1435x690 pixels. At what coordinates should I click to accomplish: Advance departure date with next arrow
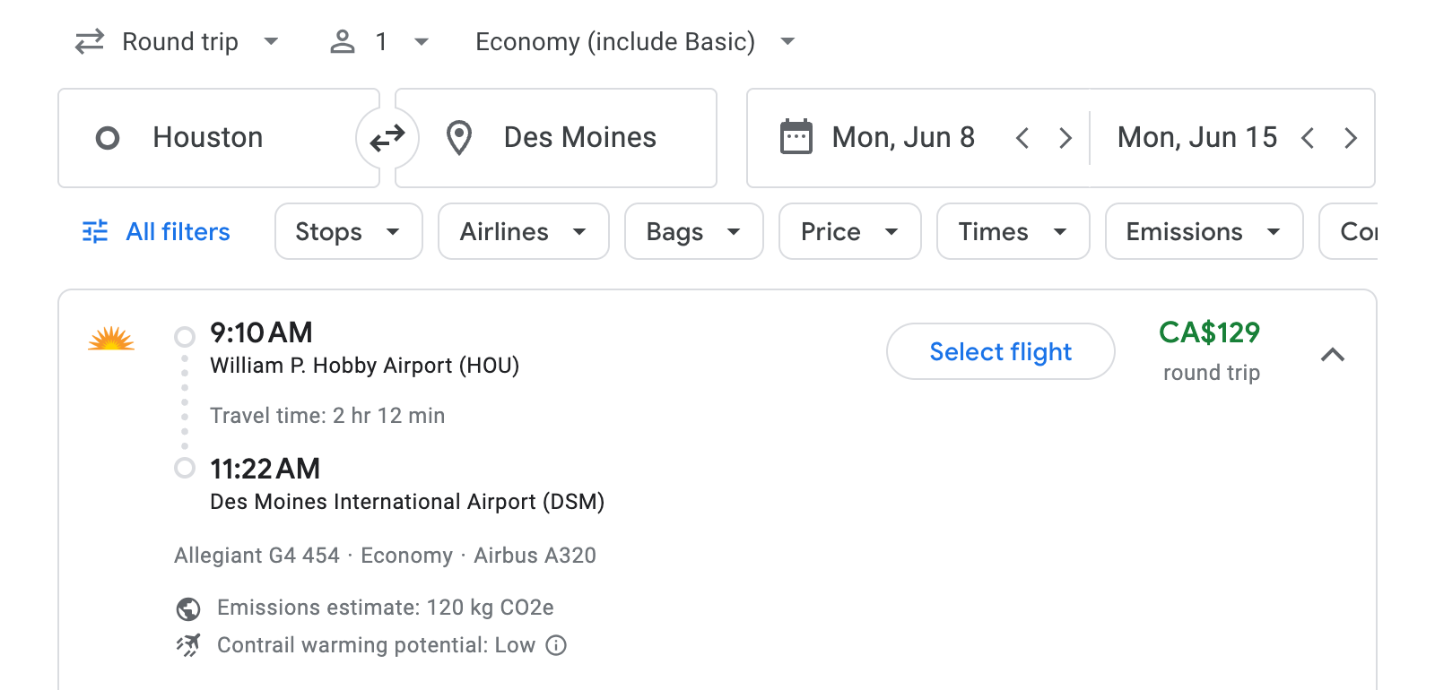pos(1065,137)
